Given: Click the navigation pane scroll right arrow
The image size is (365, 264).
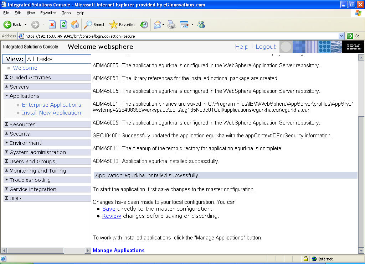Looking at the screenshot, I should (x=88, y=250).
